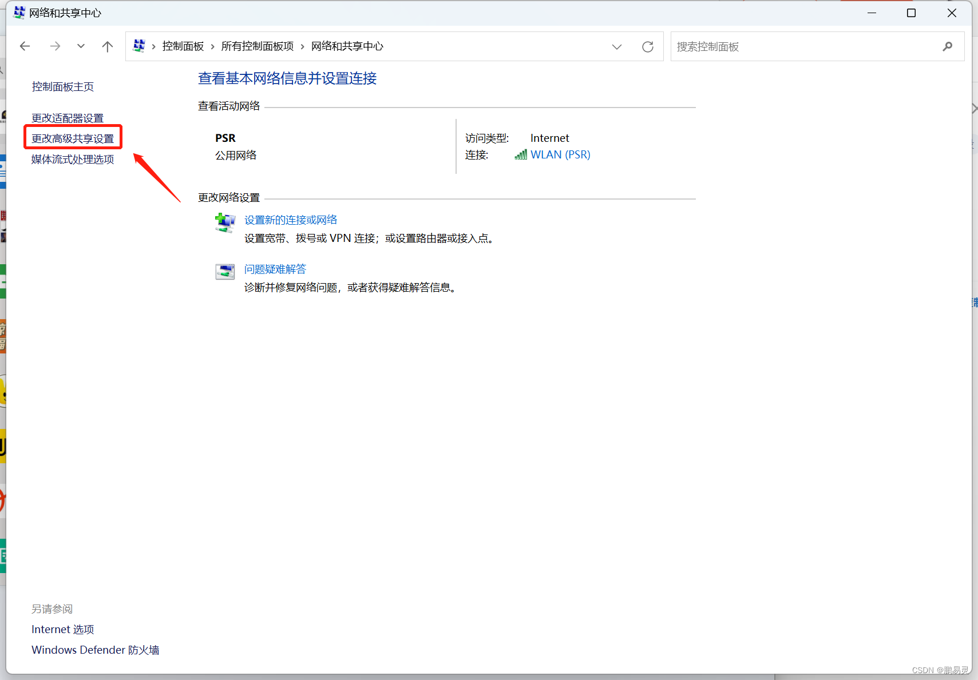Click the search magnifier icon
978x680 pixels.
pos(948,46)
